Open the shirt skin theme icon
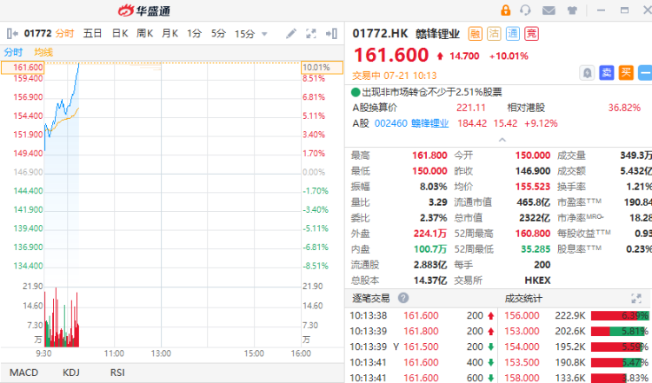 pos(572,10)
